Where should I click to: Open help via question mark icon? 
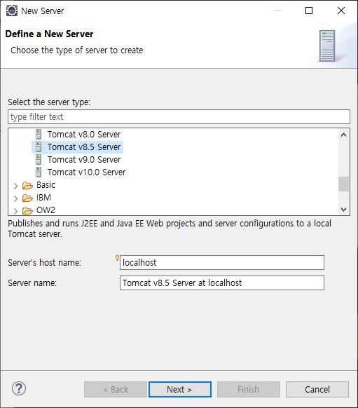(19, 389)
